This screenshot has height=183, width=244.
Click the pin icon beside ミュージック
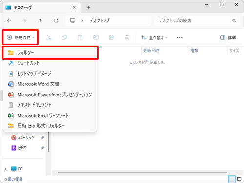[x=42, y=138]
